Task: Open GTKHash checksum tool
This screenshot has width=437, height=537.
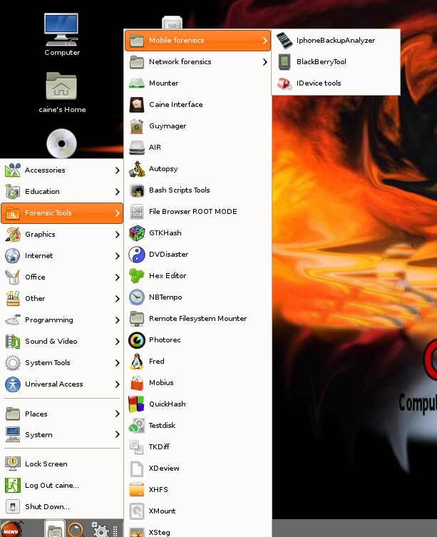Action: (x=197, y=233)
